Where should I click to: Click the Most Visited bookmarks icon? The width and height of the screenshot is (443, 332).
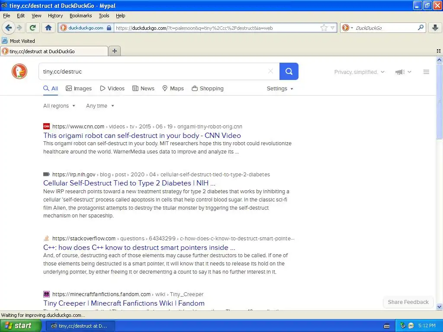(x=4, y=41)
